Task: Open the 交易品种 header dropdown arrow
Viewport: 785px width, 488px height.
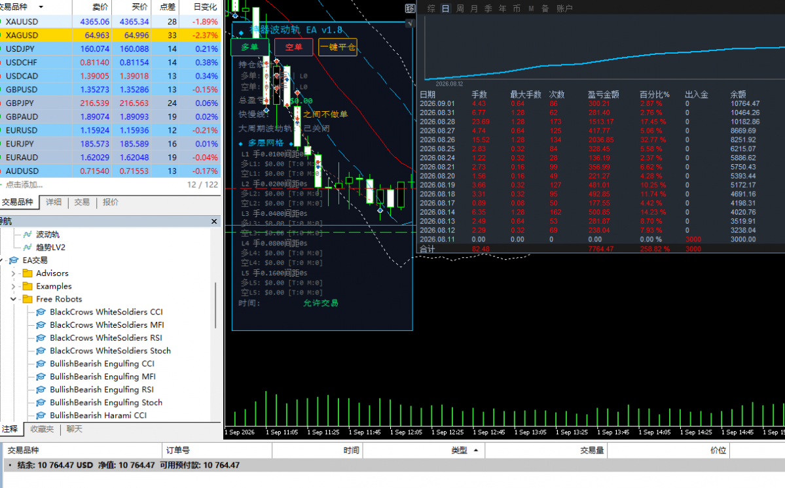Action: (x=41, y=7)
